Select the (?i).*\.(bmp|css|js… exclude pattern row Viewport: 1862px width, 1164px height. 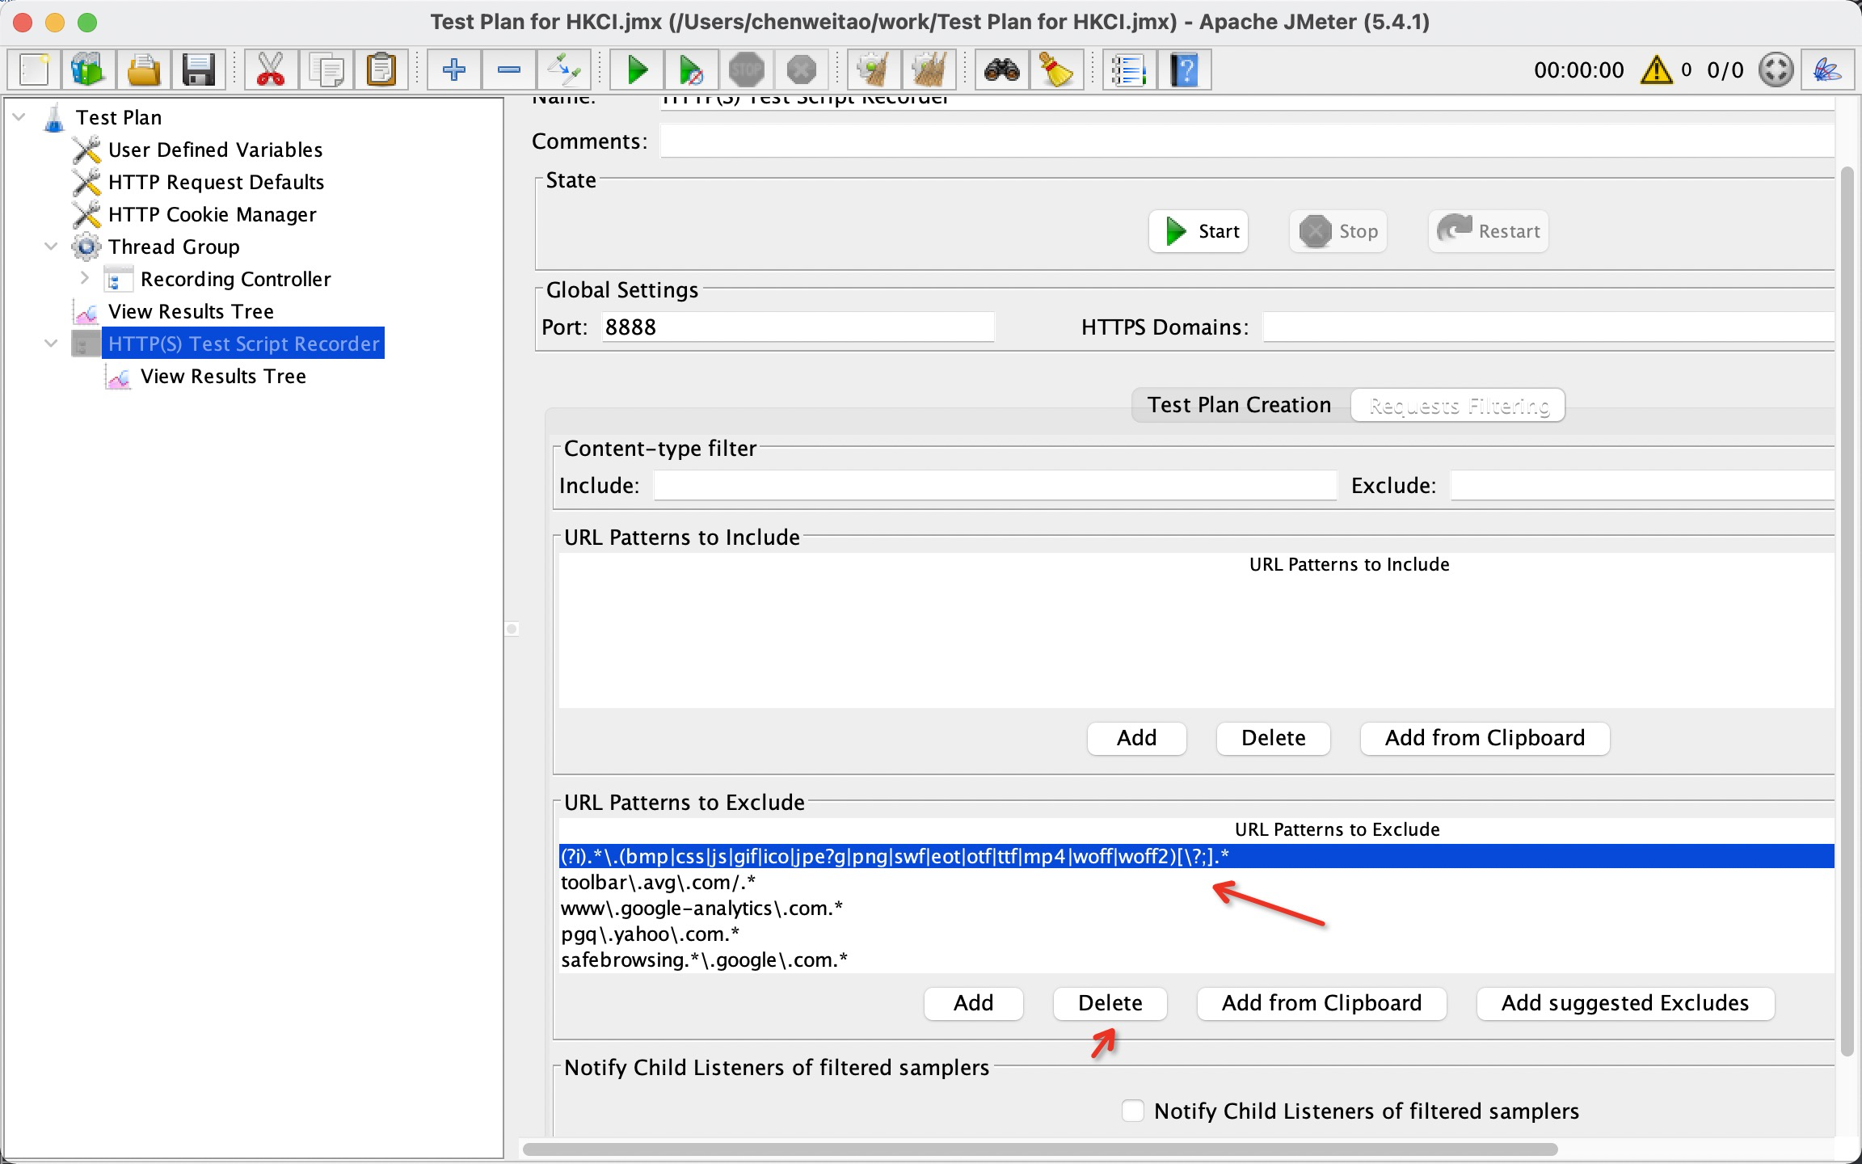pyautogui.click(x=1196, y=857)
